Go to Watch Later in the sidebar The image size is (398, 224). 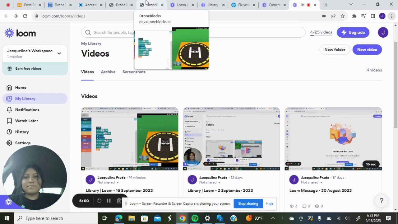pos(26,121)
